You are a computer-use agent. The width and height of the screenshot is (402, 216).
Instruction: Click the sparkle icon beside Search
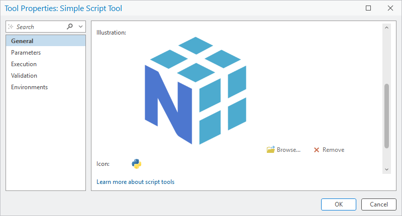[x=11, y=27]
